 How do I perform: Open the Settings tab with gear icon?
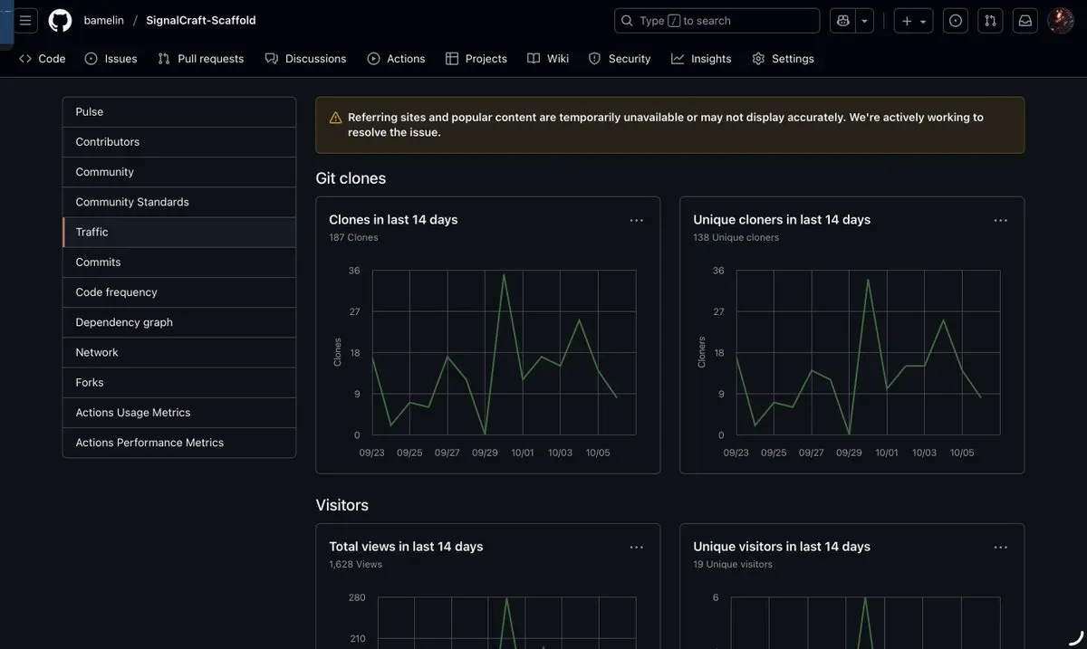[x=783, y=59]
